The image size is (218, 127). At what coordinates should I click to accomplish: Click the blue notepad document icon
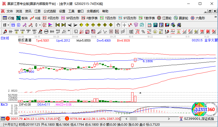tap(18, 25)
